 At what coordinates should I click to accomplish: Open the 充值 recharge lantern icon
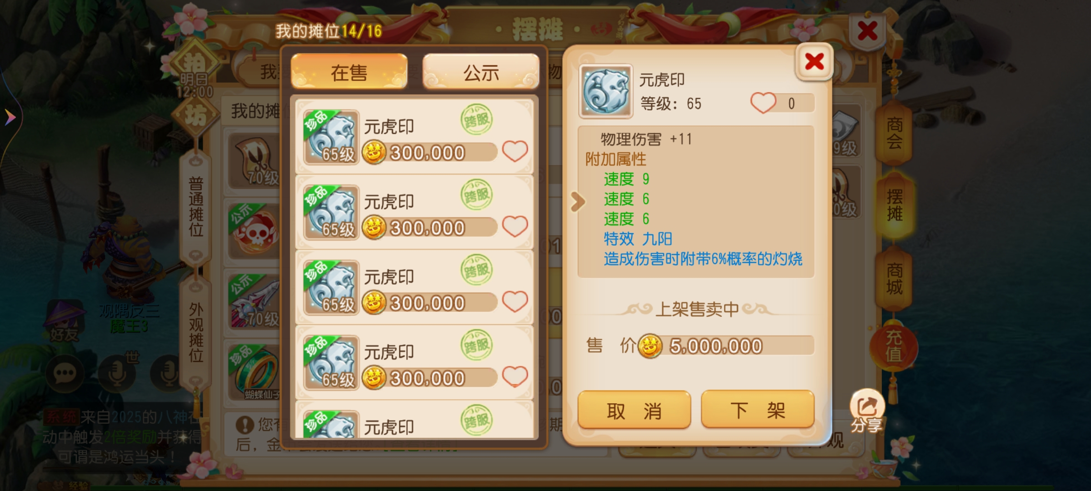click(894, 346)
